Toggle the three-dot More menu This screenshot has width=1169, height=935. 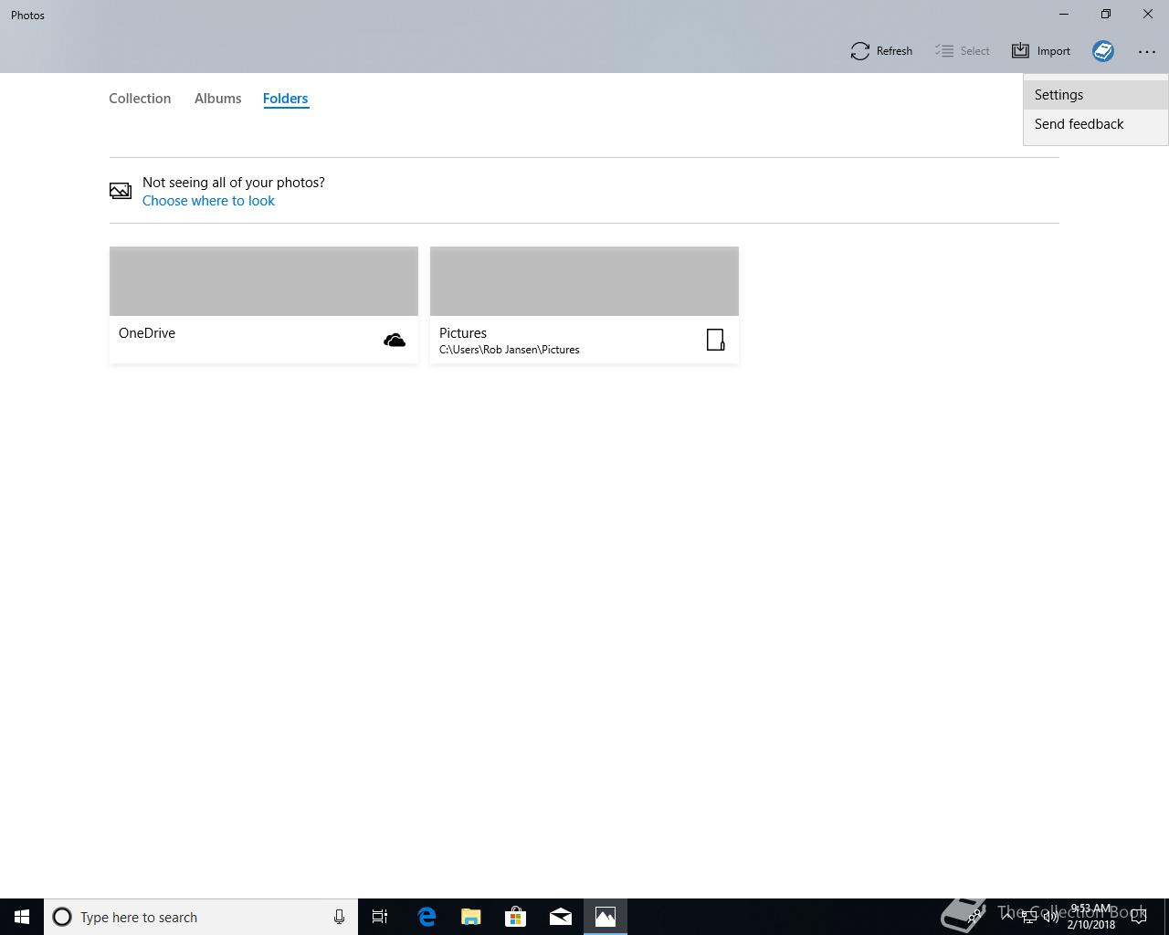click(x=1147, y=51)
